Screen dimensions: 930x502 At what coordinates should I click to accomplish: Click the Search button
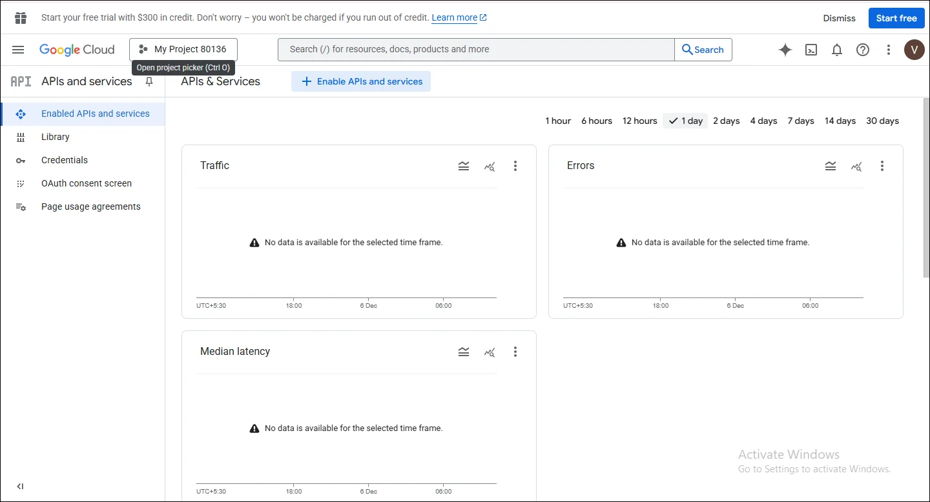[703, 50]
